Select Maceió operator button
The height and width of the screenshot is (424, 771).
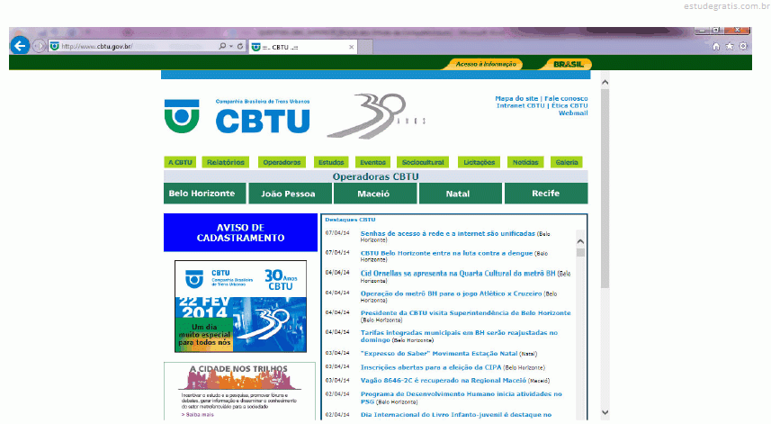[375, 194]
